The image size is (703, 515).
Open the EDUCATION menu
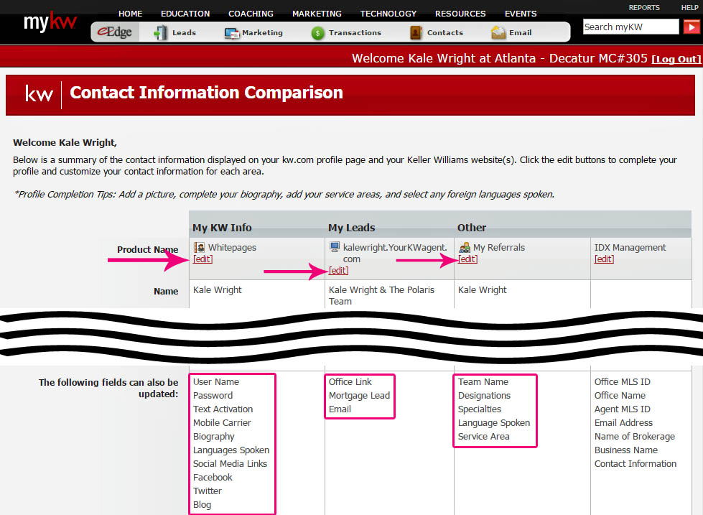tap(185, 14)
